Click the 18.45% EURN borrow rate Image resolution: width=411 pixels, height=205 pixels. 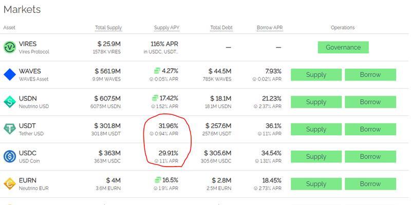272,180
